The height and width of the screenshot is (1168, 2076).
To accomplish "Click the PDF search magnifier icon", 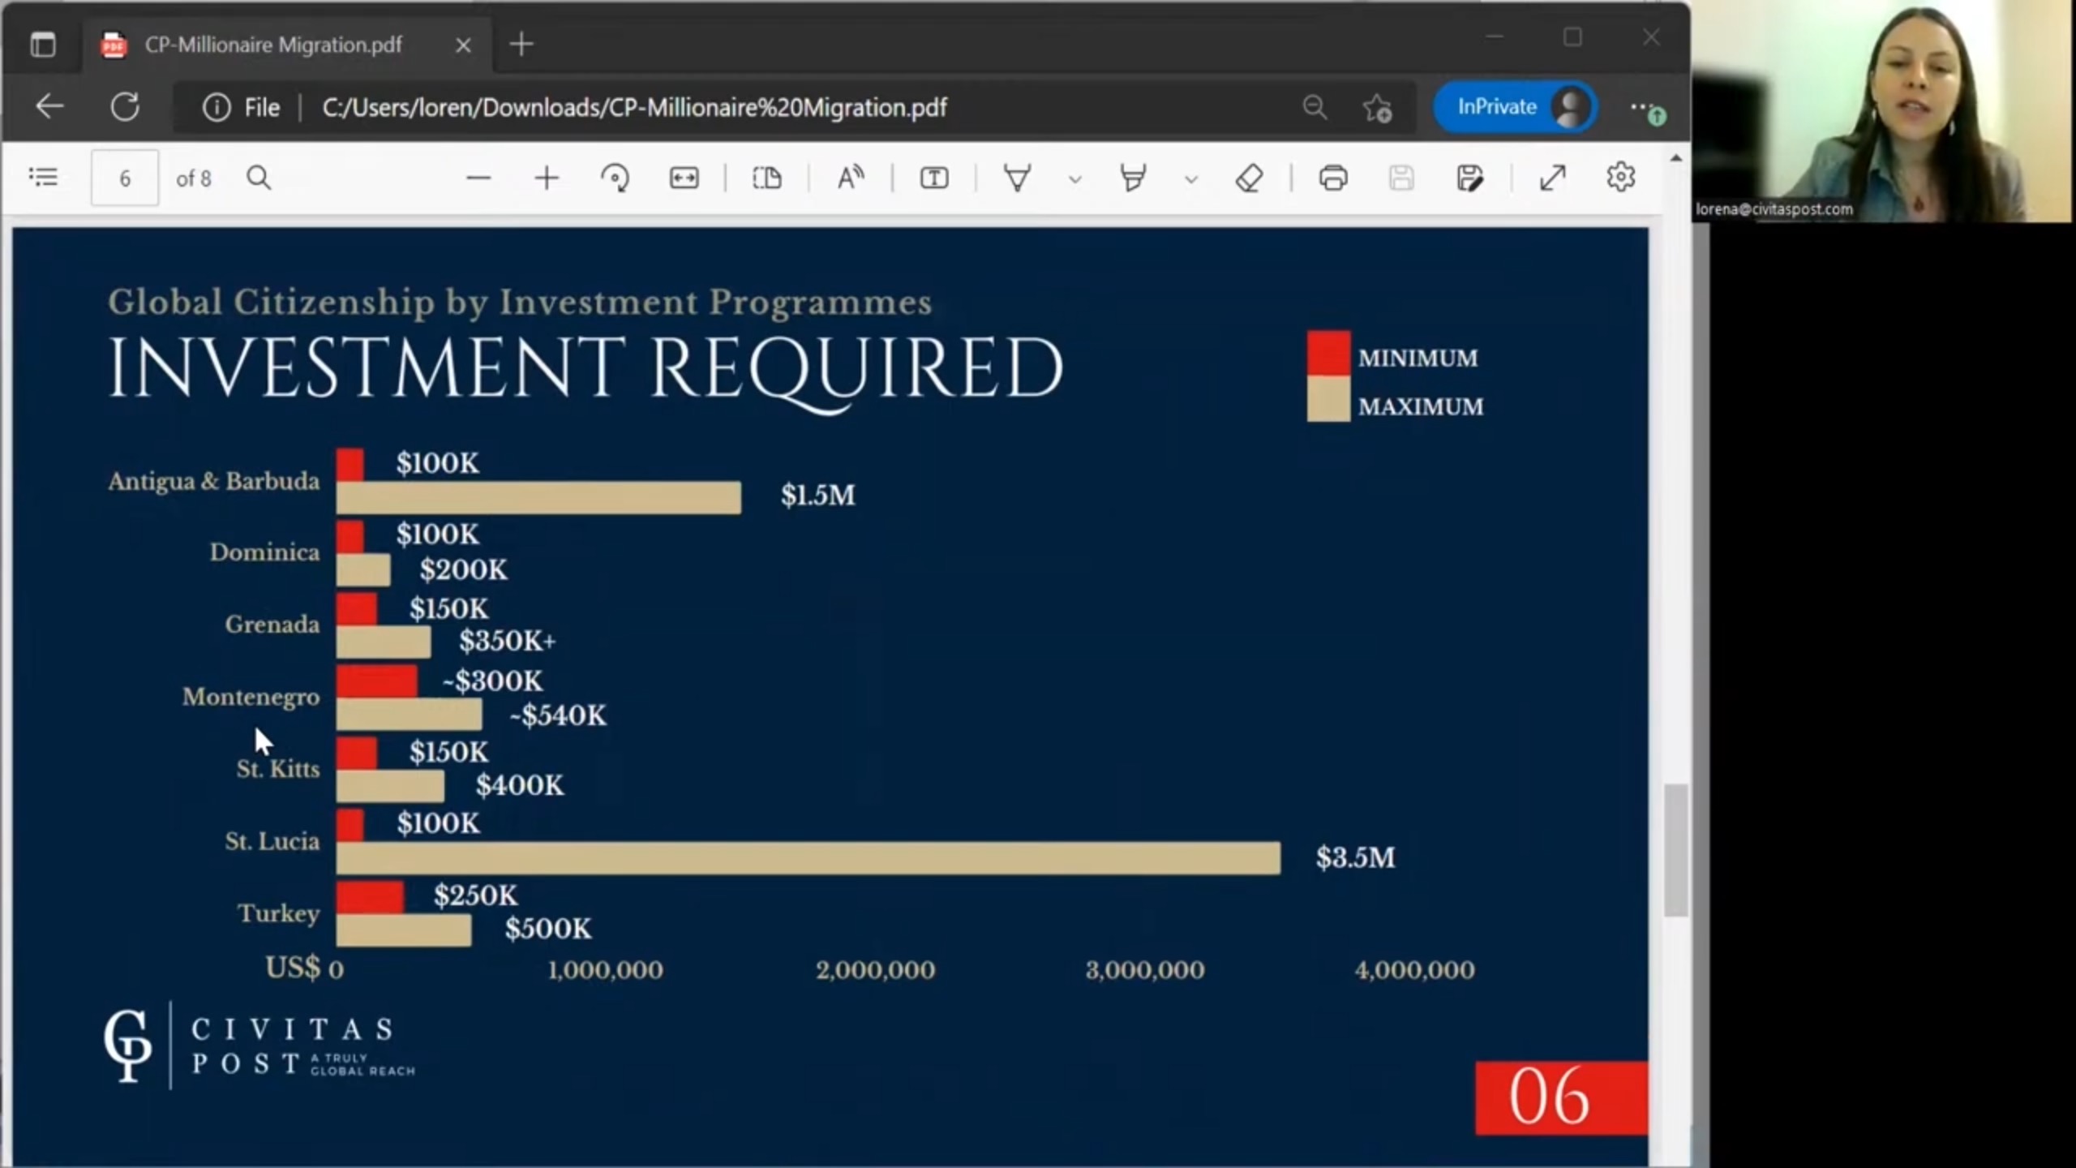I will pyautogui.click(x=259, y=178).
